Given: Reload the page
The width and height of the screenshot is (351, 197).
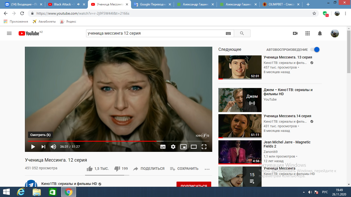Looking at the screenshot, I should point(22,13).
